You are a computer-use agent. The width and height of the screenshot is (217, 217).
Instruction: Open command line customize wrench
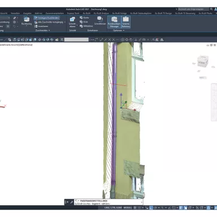(x=72, y=202)
